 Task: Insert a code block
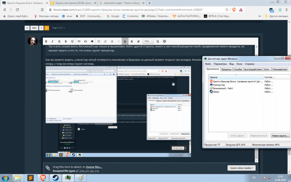85,41
